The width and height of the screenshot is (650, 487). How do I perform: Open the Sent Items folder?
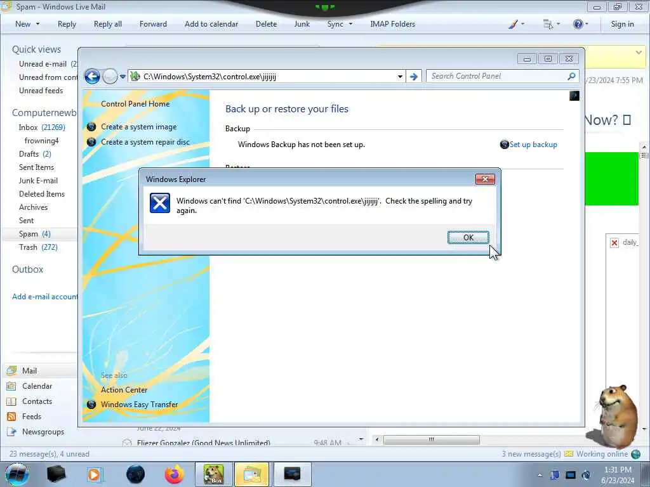point(36,167)
